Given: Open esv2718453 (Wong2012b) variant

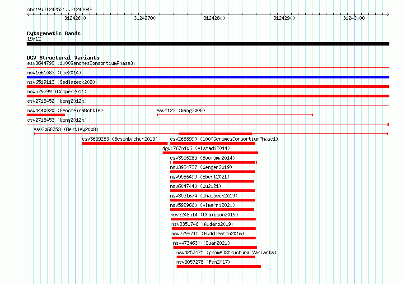Looking at the screenshot, I should (x=57, y=120).
